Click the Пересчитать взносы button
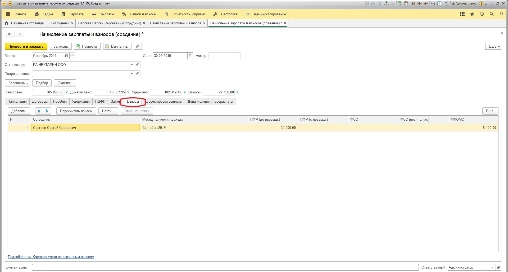 coord(76,111)
